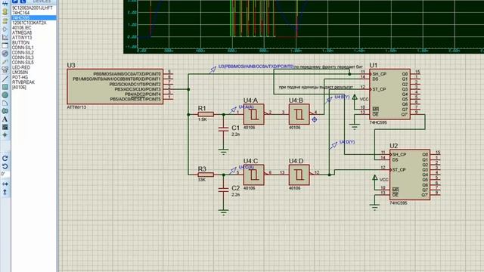Click the U4:A Schmitt inverter gate
The width and height of the screenshot is (484, 272).
254,114
